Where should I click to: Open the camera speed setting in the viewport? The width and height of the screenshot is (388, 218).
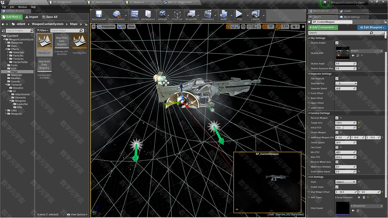tap(295, 27)
